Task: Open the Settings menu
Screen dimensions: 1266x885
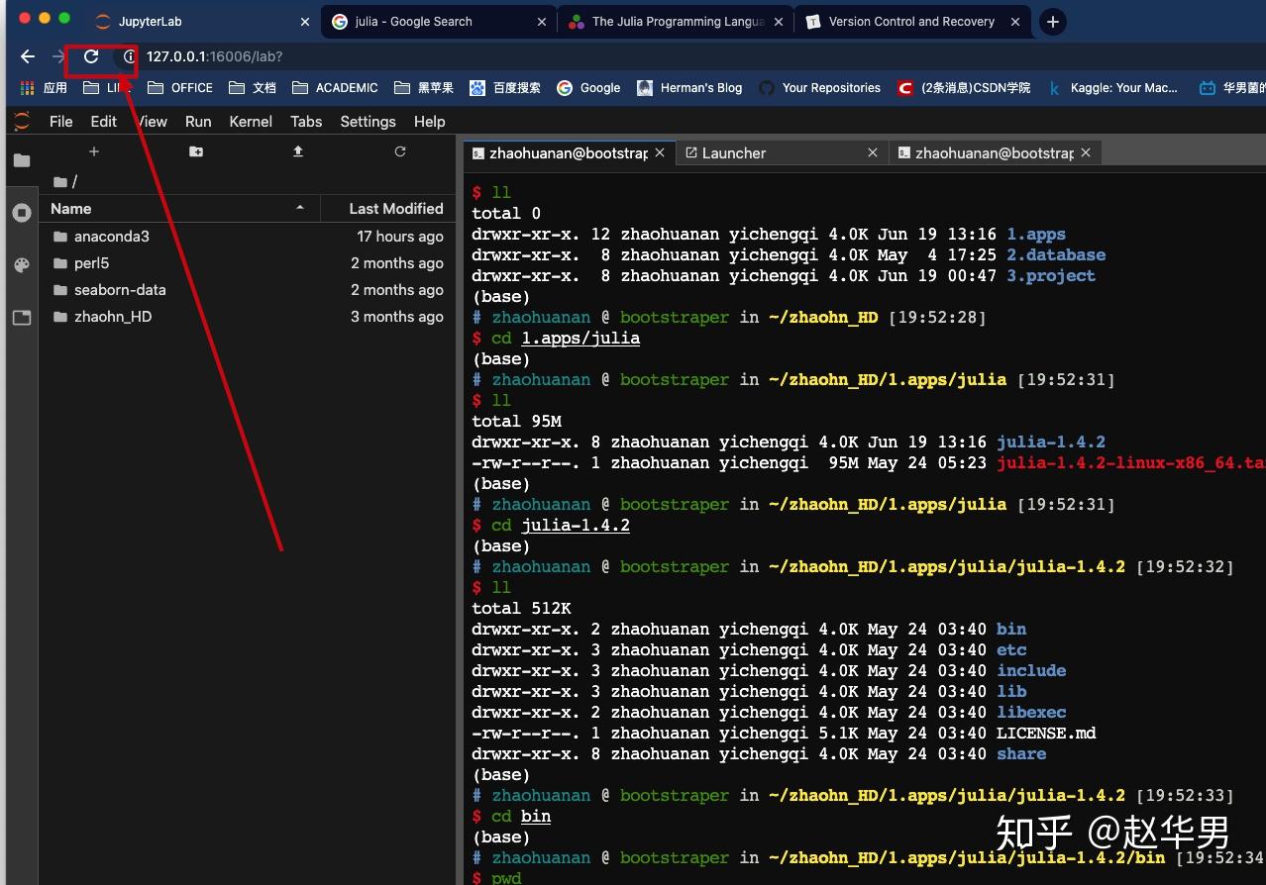Action: point(368,121)
